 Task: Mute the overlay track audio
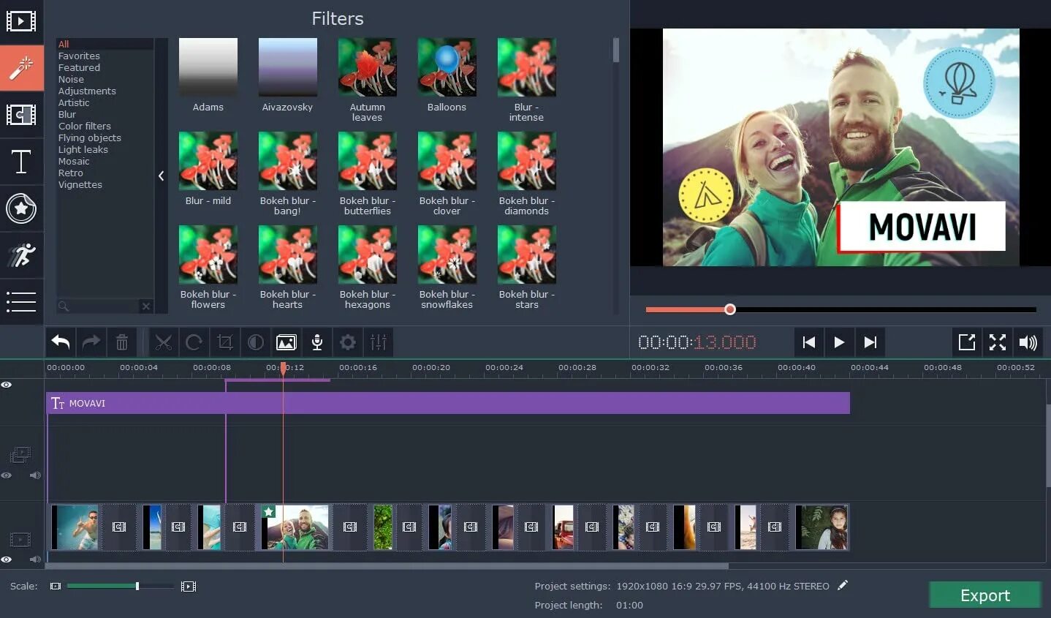pyautogui.click(x=34, y=475)
